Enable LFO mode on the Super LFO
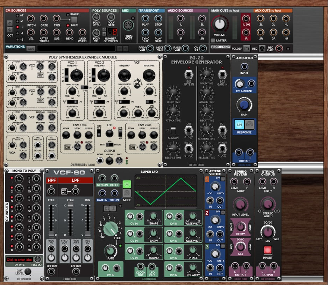The height and width of the screenshot is (285, 328). click(x=127, y=184)
